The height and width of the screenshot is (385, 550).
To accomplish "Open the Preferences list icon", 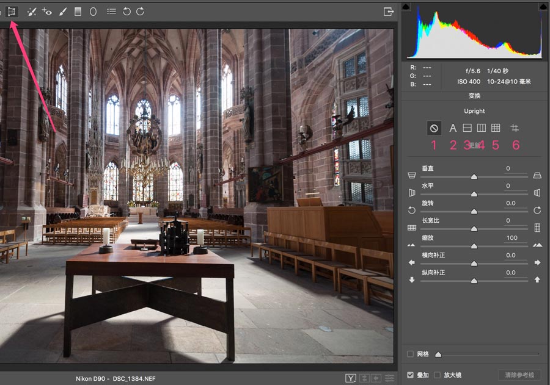I will [x=112, y=12].
